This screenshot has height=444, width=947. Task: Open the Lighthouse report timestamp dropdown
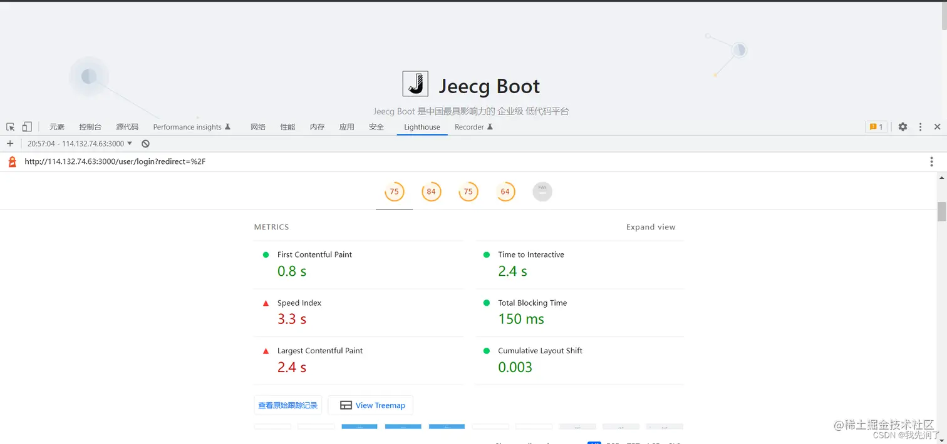click(78, 143)
